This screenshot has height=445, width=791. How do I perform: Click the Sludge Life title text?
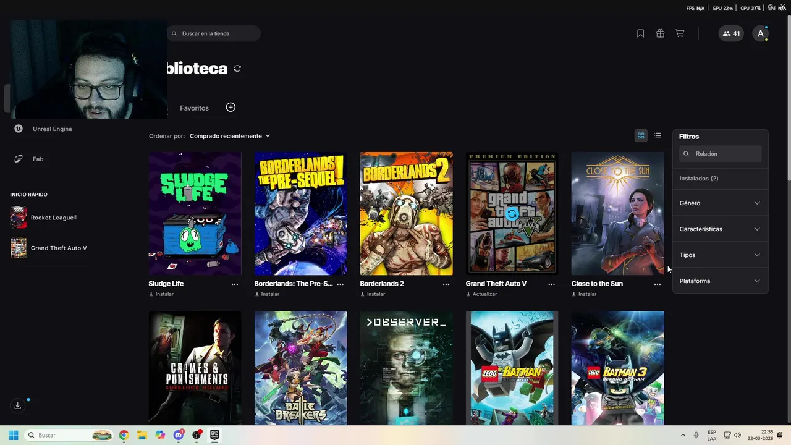166,284
